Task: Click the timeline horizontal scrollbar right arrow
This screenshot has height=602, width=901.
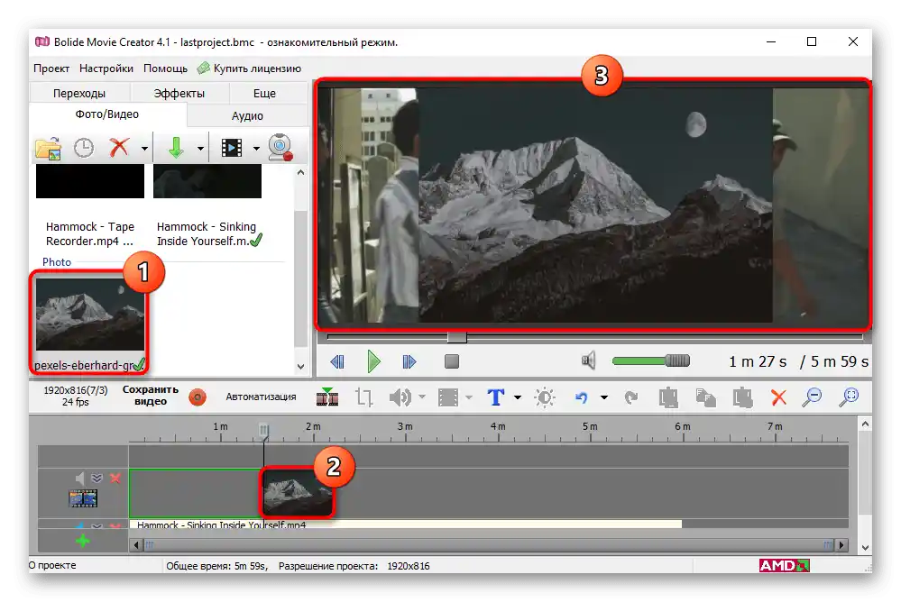Action: pyautogui.click(x=841, y=544)
